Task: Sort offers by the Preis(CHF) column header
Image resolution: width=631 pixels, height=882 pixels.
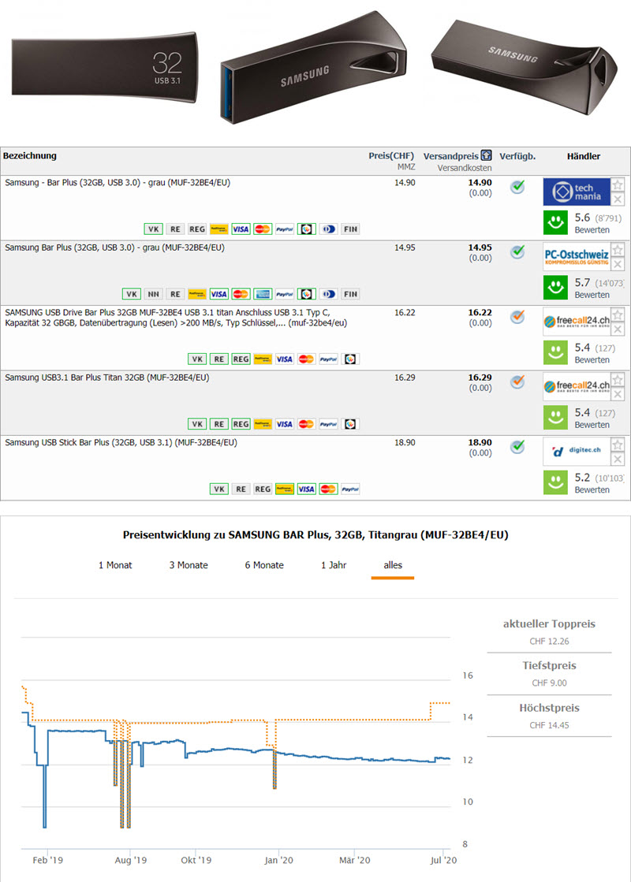Action: [391, 156]
